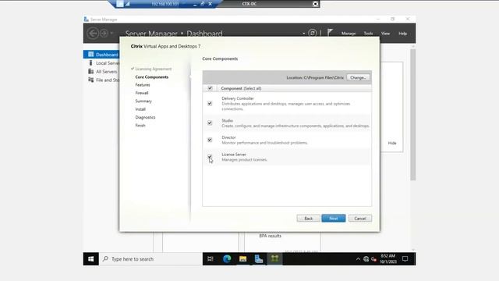
Task: Click the Back button
Action: [x=309, y=219]
